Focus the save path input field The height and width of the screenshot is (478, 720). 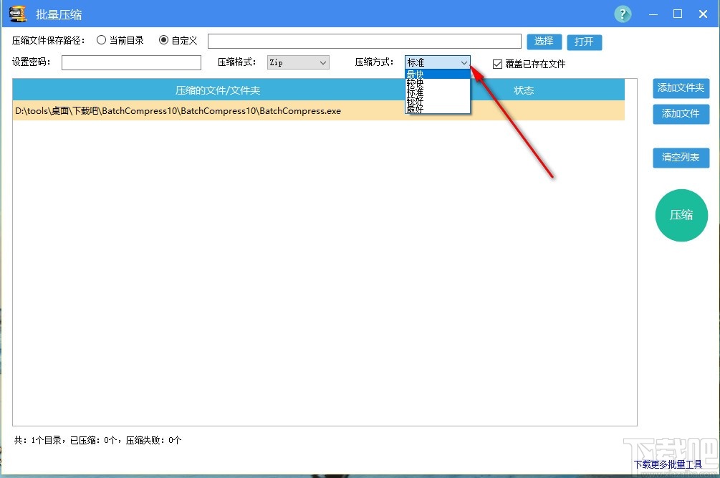pos(365,41)
